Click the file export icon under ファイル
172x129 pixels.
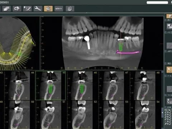coord(169,101)
